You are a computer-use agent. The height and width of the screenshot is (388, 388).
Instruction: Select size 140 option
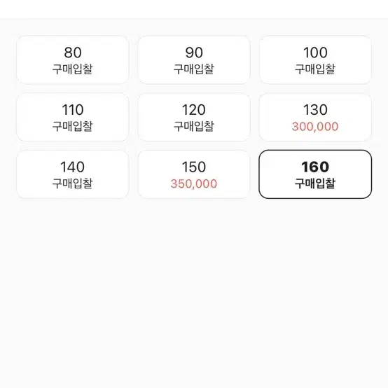pos(73,174)
